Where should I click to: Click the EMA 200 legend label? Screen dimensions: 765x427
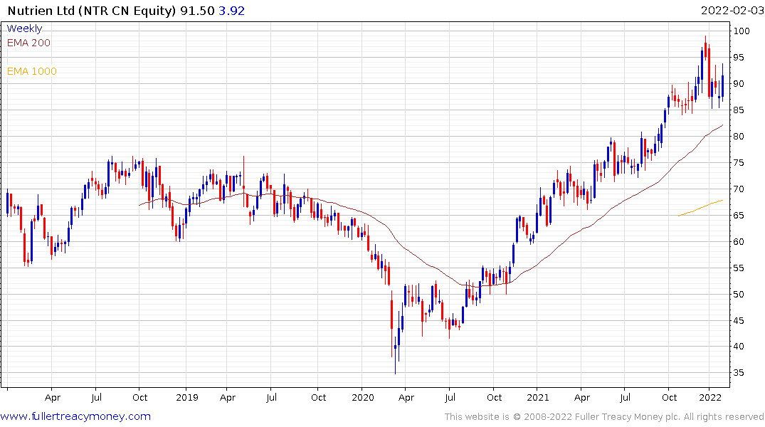pyautogui.click(x=28, y=43)
